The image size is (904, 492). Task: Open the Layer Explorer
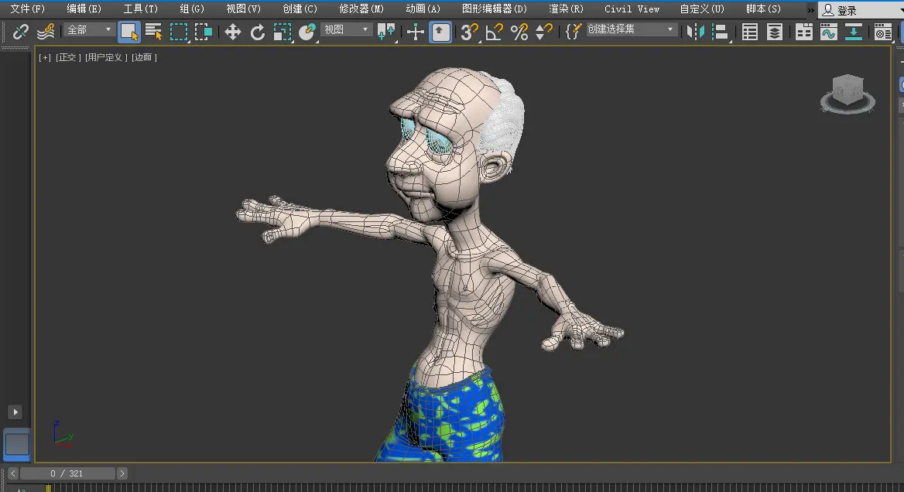coord(775,32)
